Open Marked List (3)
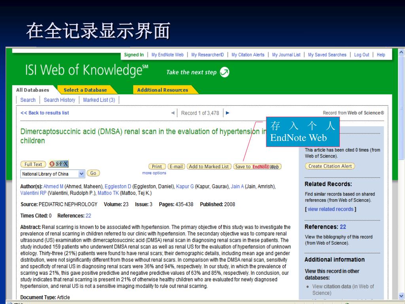 point(99,100)
